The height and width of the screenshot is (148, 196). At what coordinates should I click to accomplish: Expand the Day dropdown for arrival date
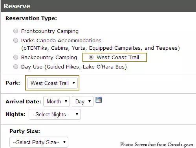point(82,101)
